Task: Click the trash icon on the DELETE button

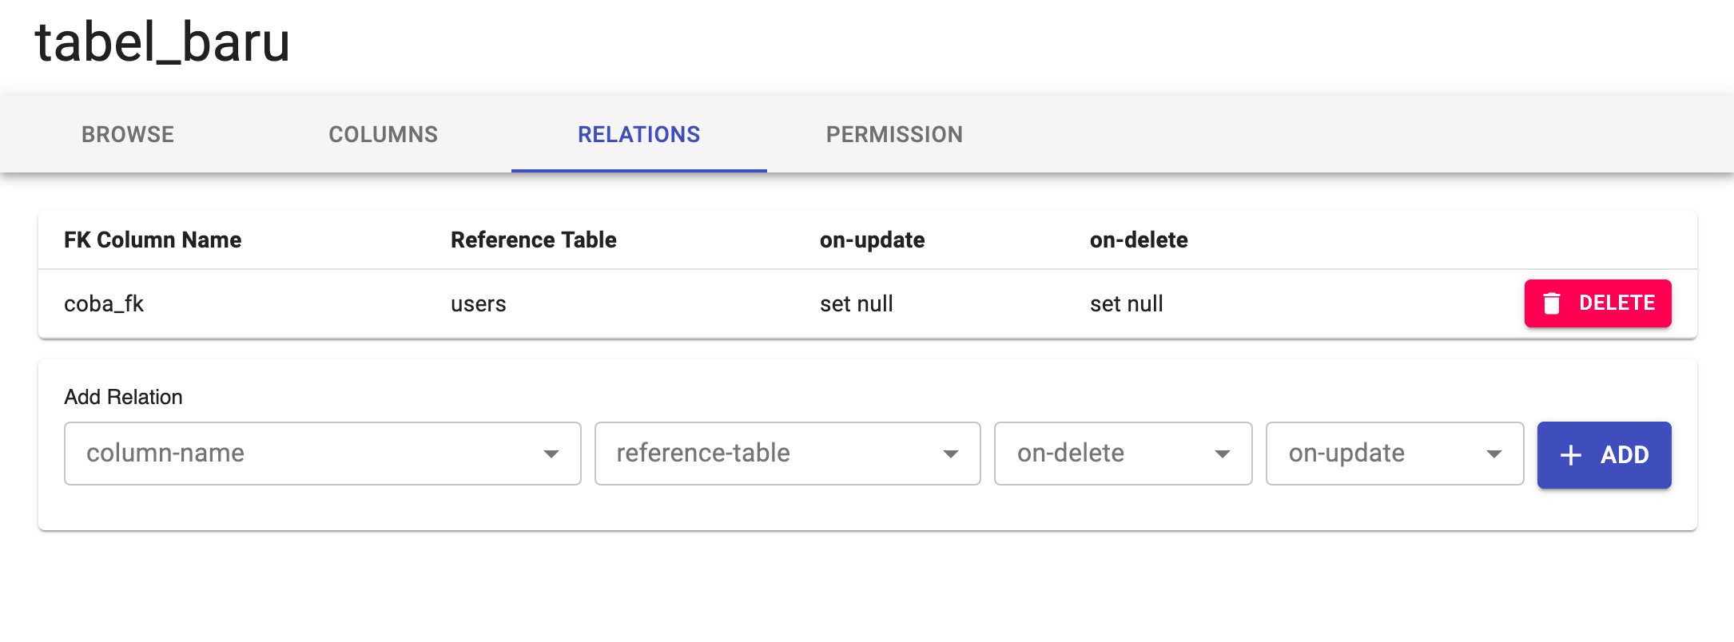Action: pyautogui.click(x=1552, y=303)
